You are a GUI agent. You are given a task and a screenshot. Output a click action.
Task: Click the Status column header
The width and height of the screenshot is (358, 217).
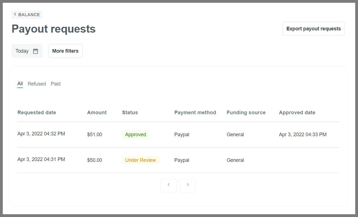130,113
